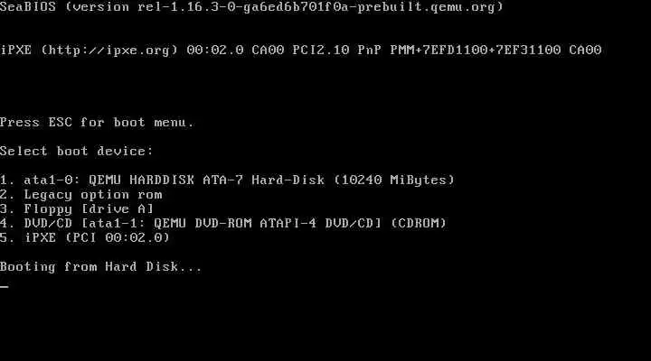651x361 pixels.
Task: Click the blinking text cursor
Action: tap(5, 286)
